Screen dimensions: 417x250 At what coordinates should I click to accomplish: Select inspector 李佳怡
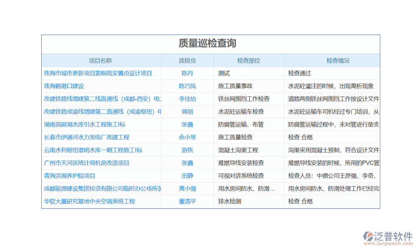pyautogui.click(x=187, y=99)
